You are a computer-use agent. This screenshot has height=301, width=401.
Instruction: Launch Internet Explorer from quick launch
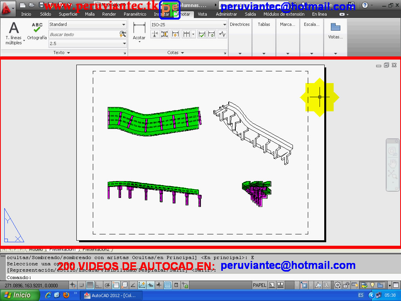click(x=48, y=295)
